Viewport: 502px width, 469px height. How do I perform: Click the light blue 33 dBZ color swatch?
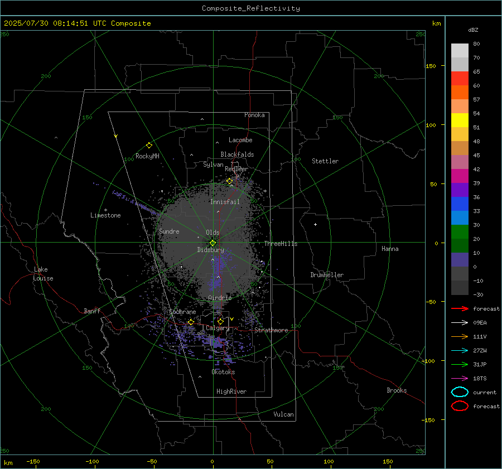[460, 217]
